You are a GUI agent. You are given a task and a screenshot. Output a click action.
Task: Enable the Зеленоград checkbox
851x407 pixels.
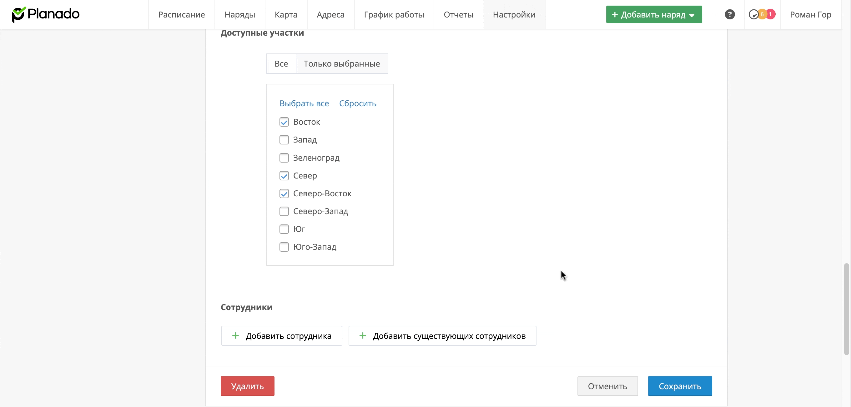pyautogui.click(x=284, y=158)
